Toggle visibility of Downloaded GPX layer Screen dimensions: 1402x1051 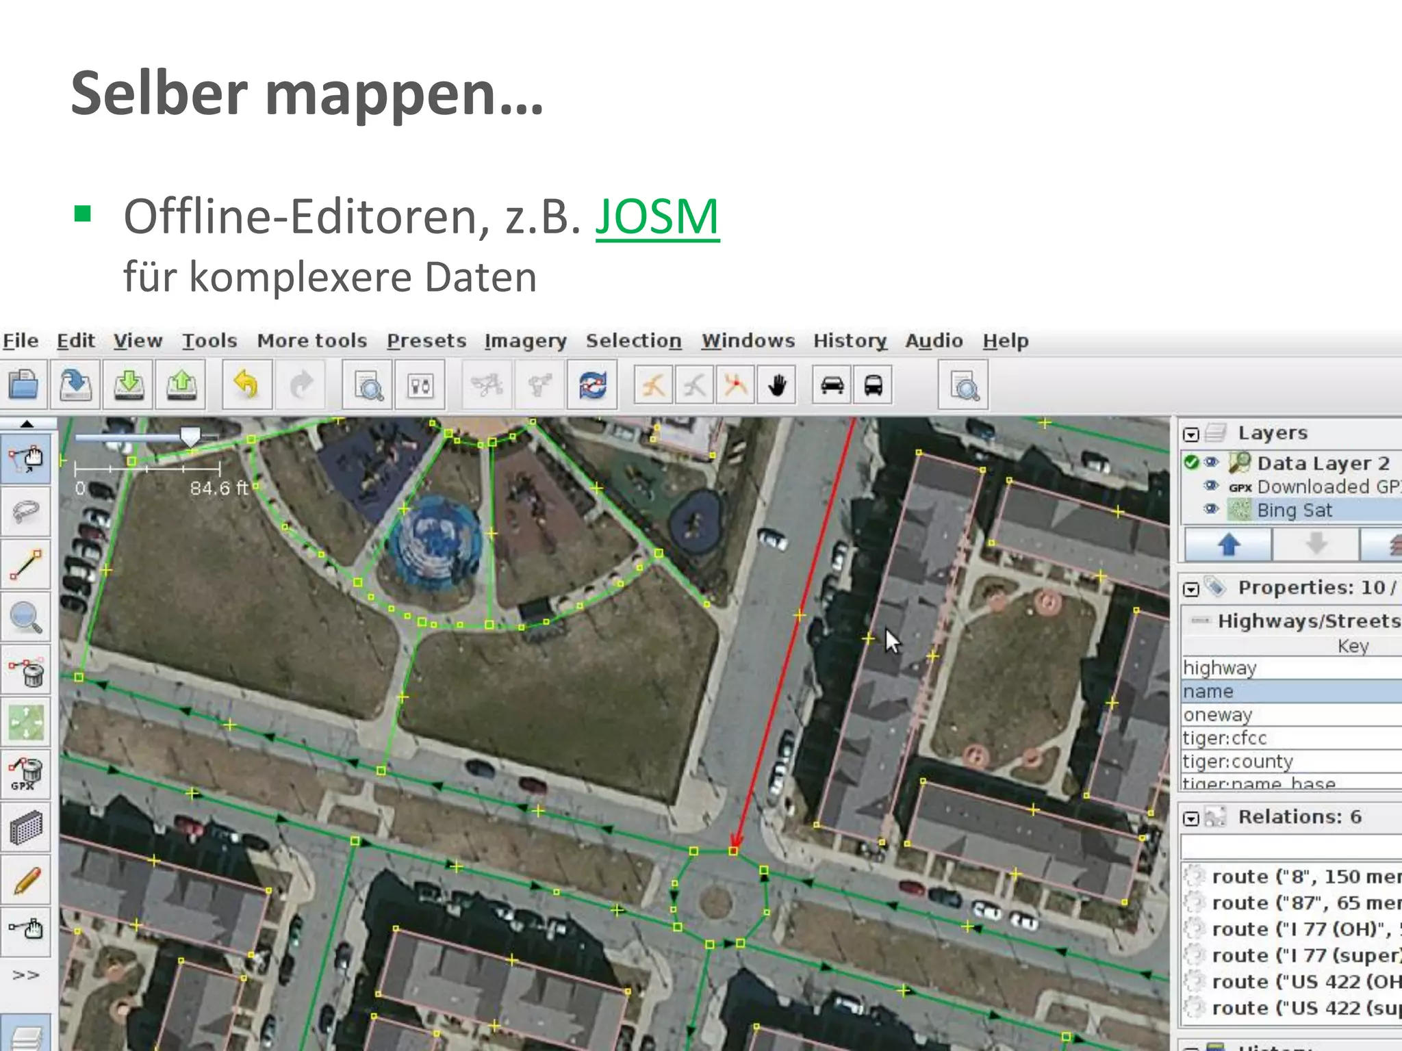tap(1211, 486)
